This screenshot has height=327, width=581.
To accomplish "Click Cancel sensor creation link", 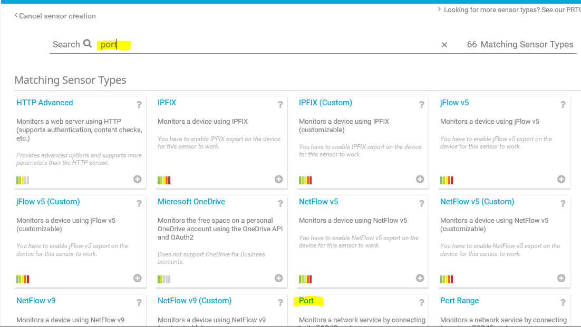I will point(55,16).
